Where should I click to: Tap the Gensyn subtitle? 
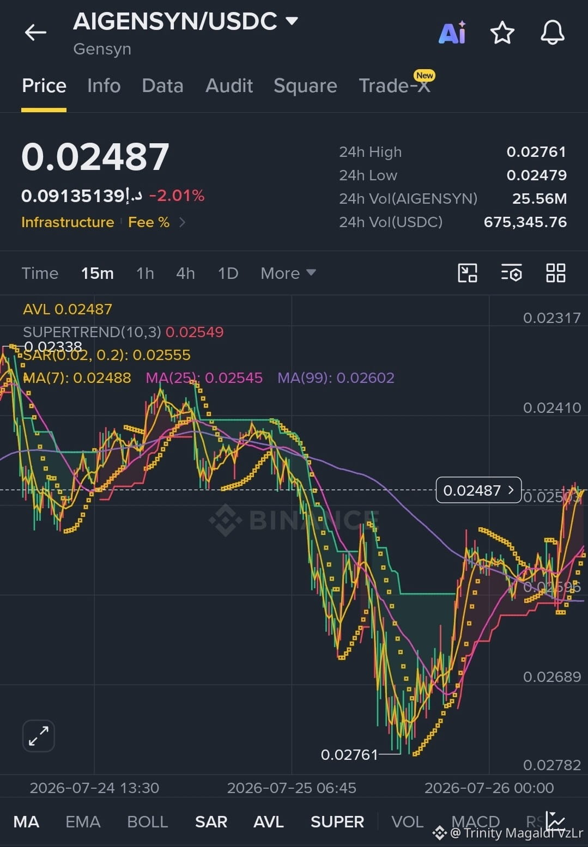coord(102,49)
